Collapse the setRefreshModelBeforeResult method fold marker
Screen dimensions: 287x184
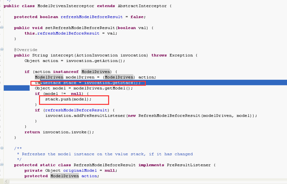click(x=2, y=28)
